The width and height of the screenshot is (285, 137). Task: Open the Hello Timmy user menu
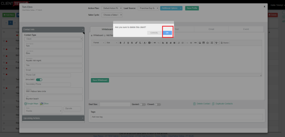(x=277, y=5)
